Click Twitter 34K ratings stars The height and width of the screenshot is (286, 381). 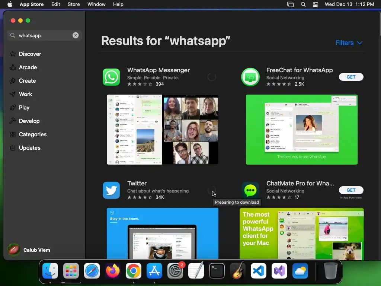[140, 197]
